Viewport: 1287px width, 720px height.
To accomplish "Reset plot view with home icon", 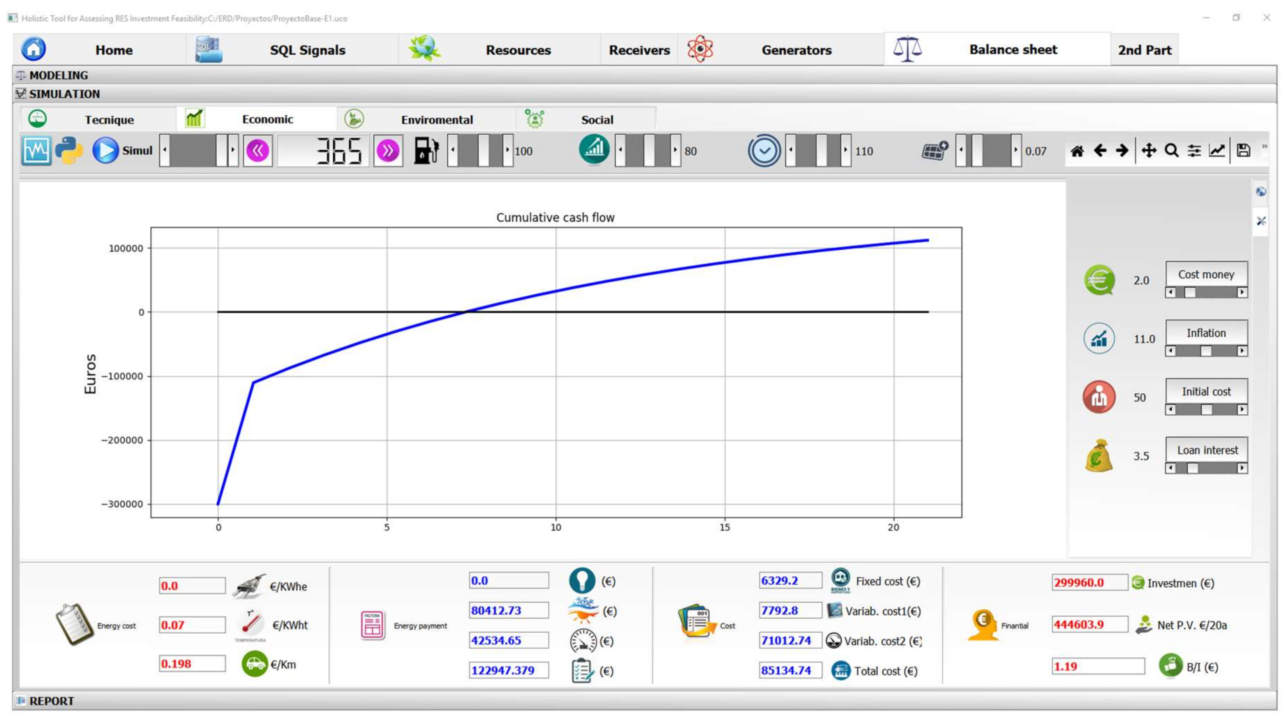I will click(1077, 151).
